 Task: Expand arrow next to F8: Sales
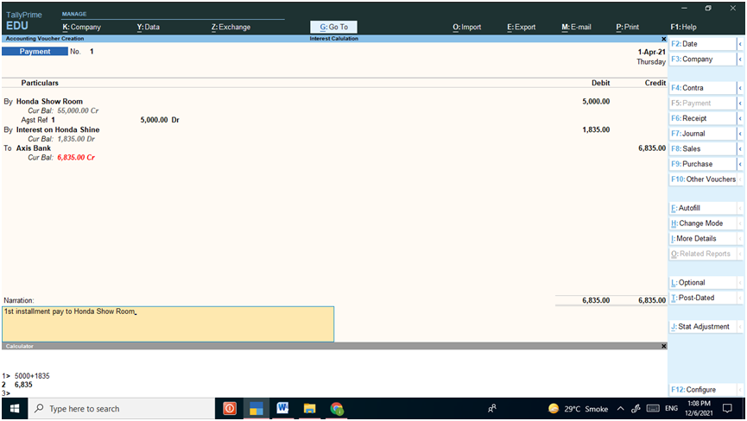tap(740, 149)
